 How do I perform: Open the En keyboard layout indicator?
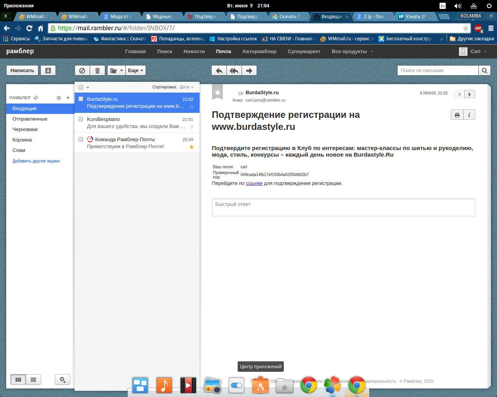click(443, 6)
